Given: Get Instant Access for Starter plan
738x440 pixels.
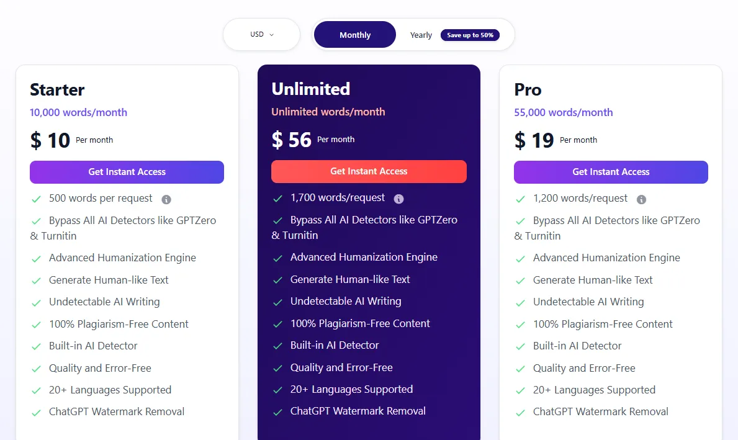Looking at the screenshot, I should click(x=127, y=173).
